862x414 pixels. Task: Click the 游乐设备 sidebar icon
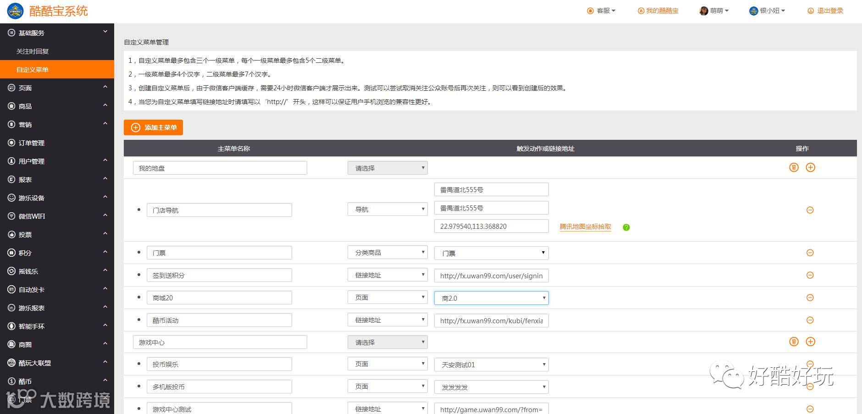point(11,198)
